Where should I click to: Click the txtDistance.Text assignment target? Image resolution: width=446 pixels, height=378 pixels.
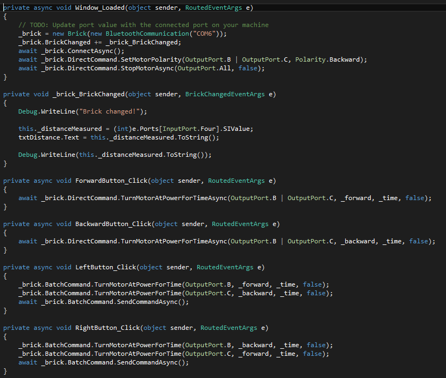coord(42,137)
